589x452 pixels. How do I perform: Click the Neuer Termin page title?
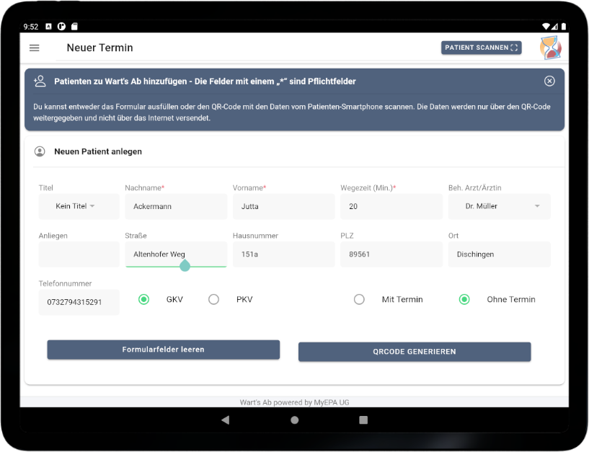click(x=100, y=48)
